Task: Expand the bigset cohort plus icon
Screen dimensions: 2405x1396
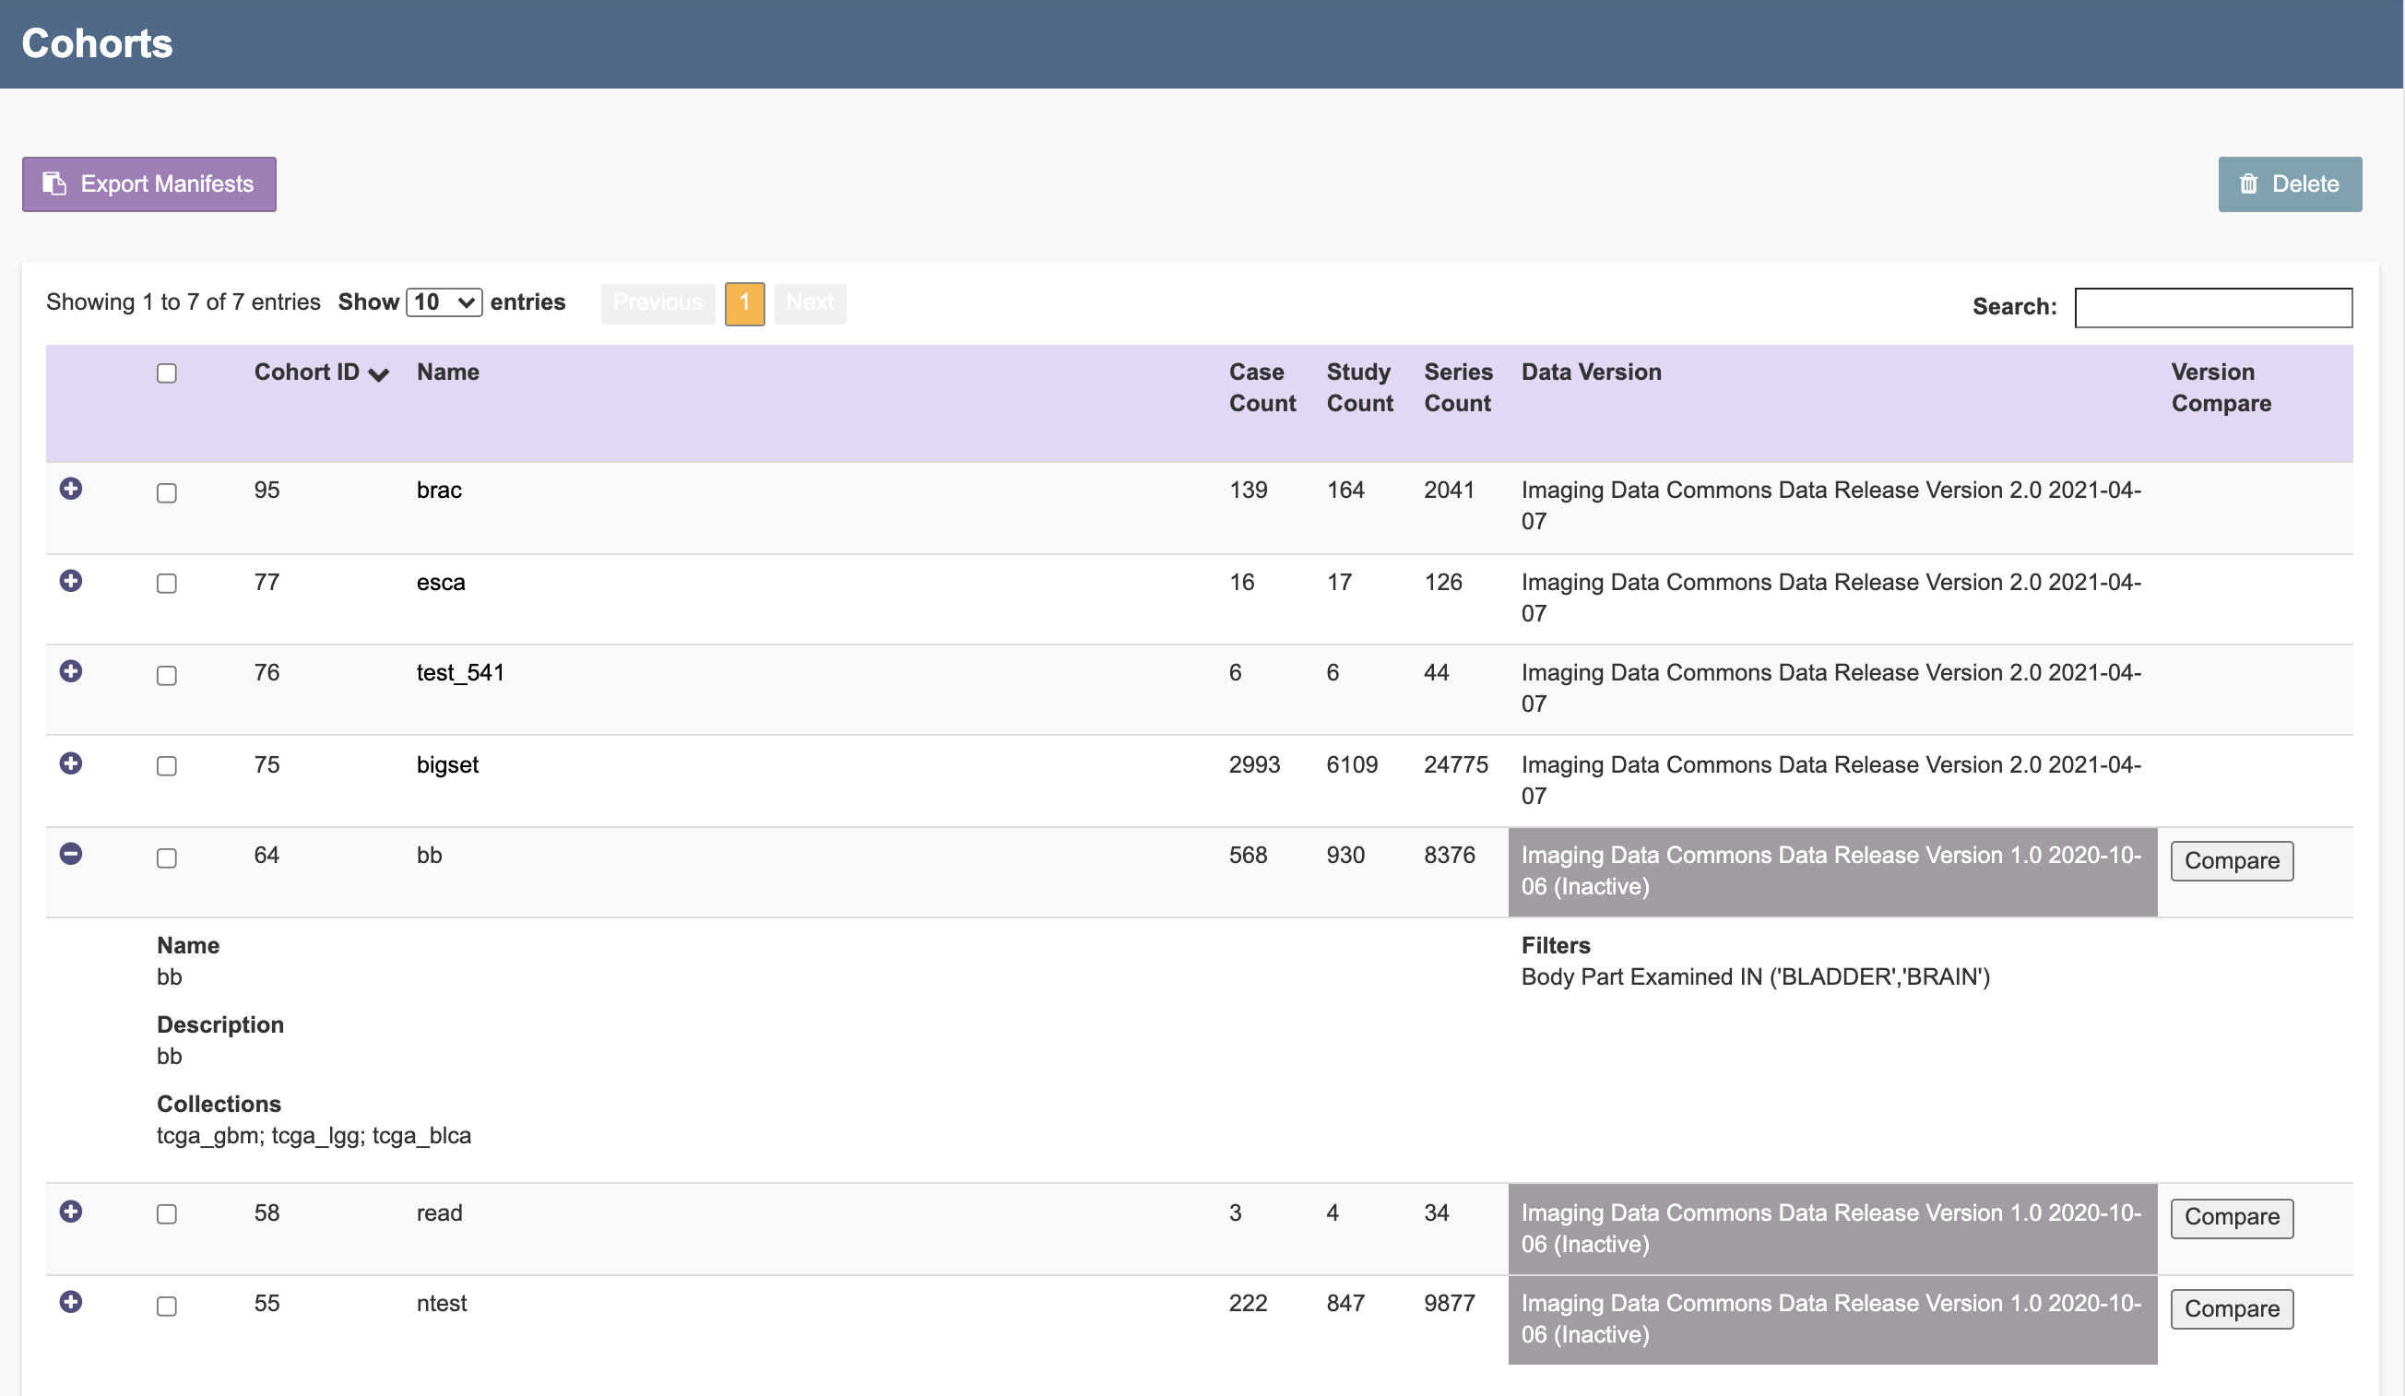Action: (x=71, y=763)
